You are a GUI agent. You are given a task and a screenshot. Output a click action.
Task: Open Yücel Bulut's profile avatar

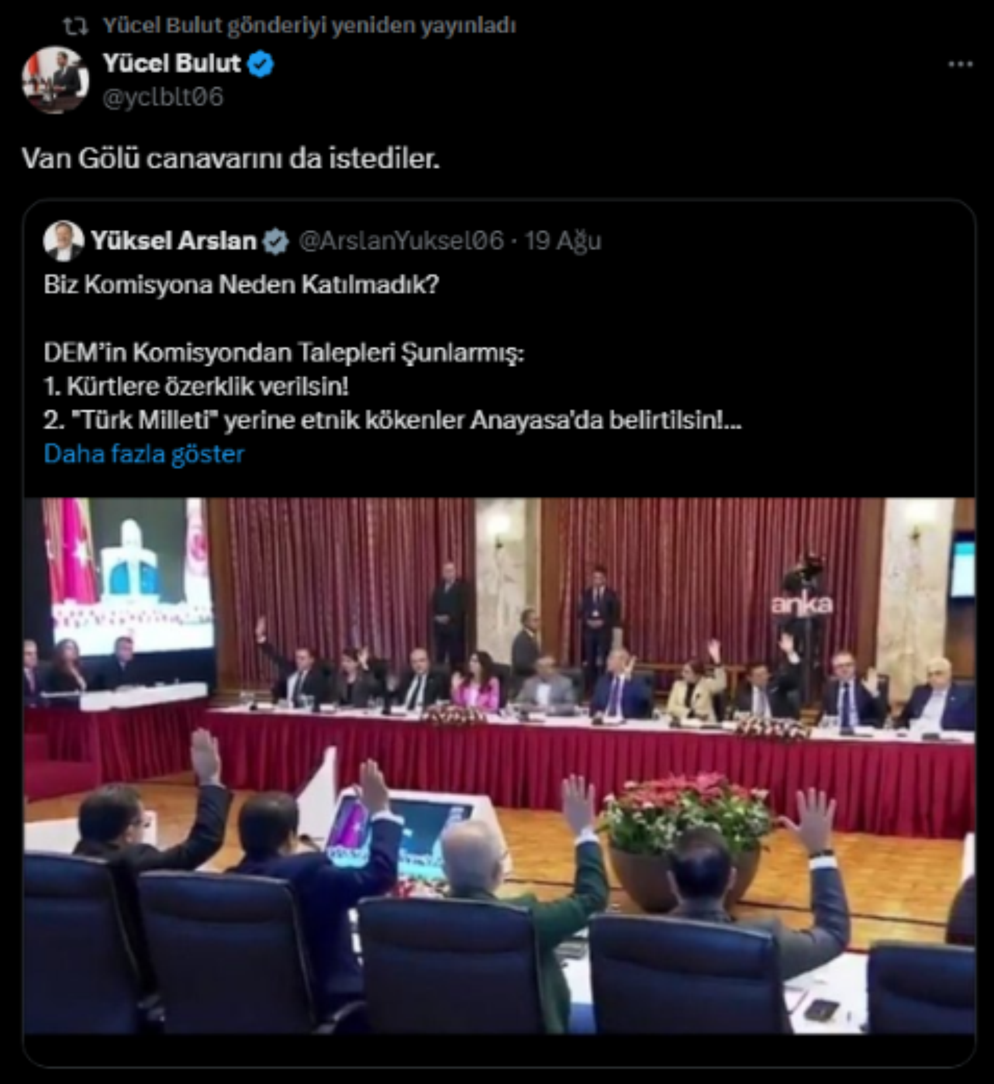coord(56,80)
